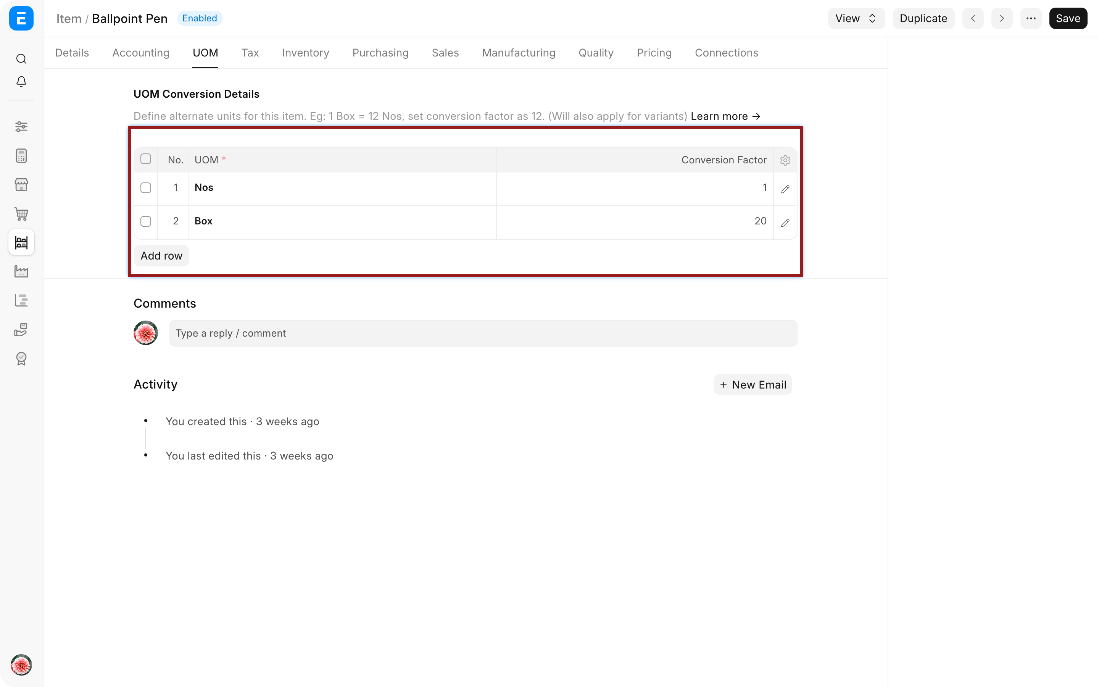Focus the reply / comment input field

pos(483,333)
